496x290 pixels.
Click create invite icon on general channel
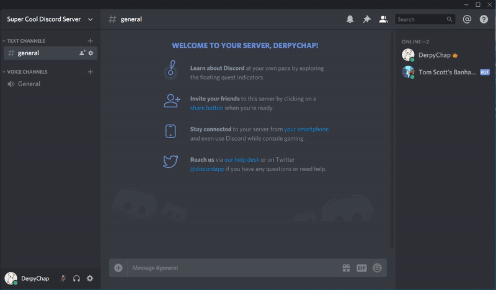click(x=82, y=53)
